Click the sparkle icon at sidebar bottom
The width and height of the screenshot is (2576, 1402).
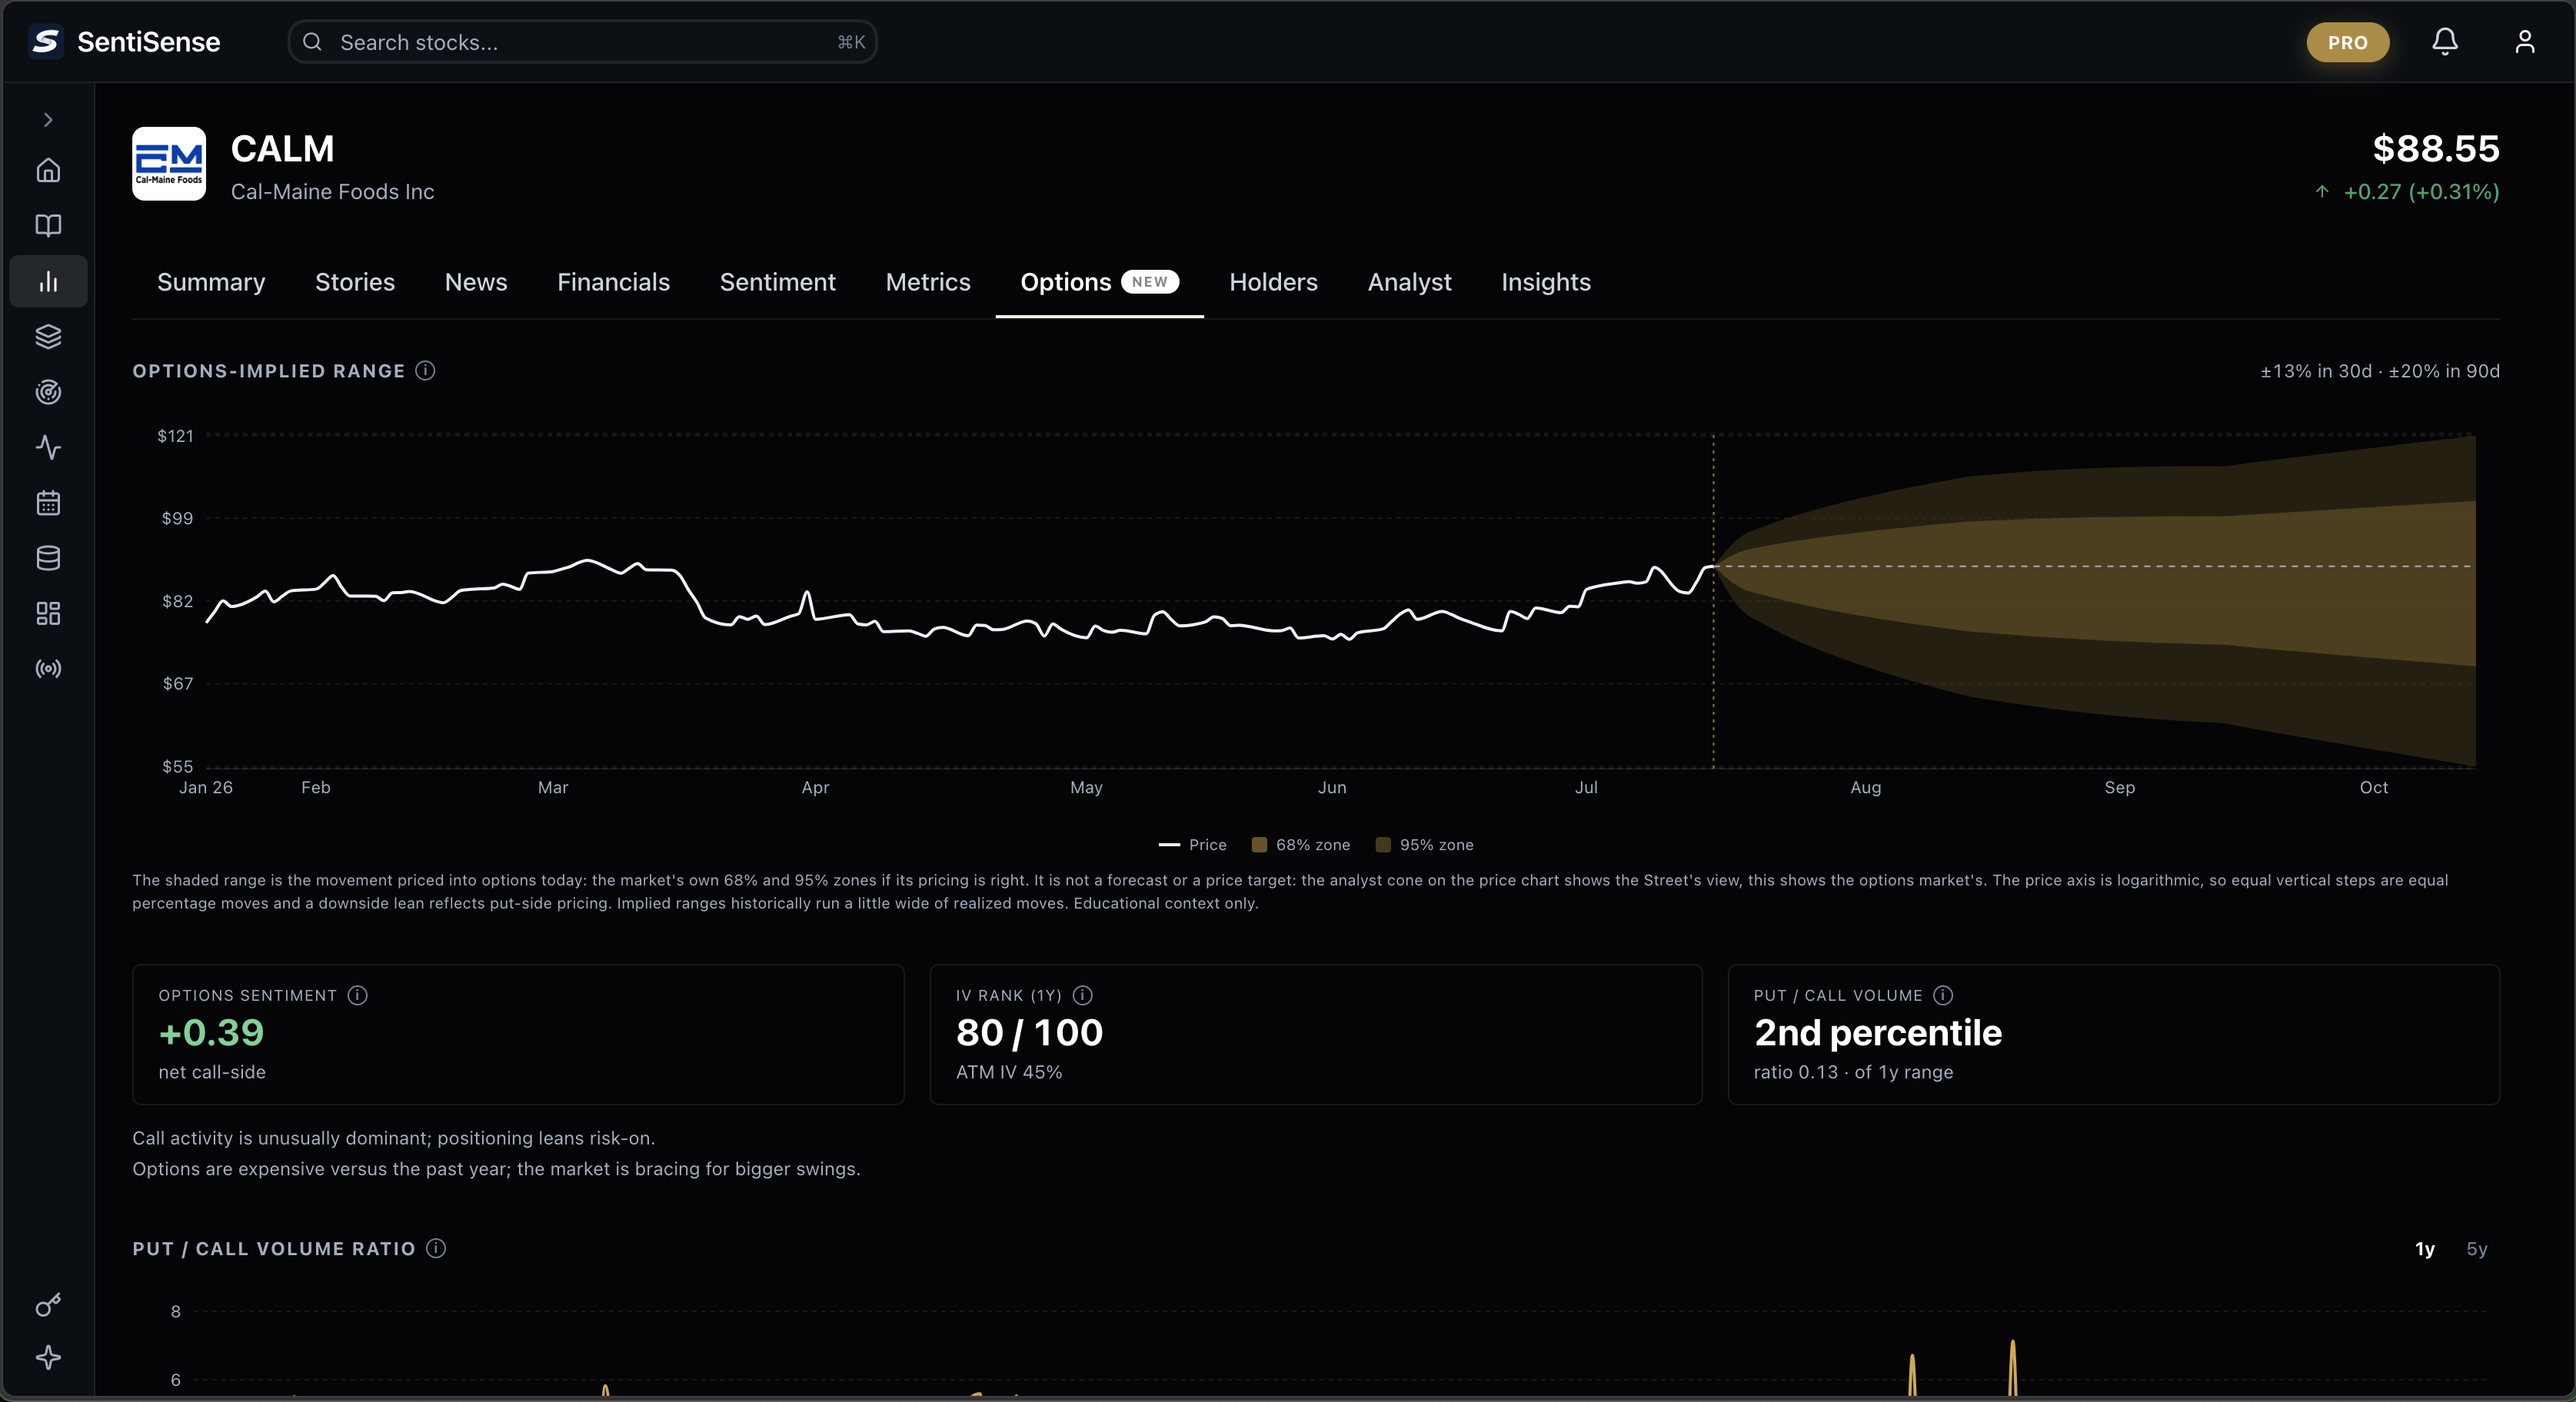pos(48,1357)
